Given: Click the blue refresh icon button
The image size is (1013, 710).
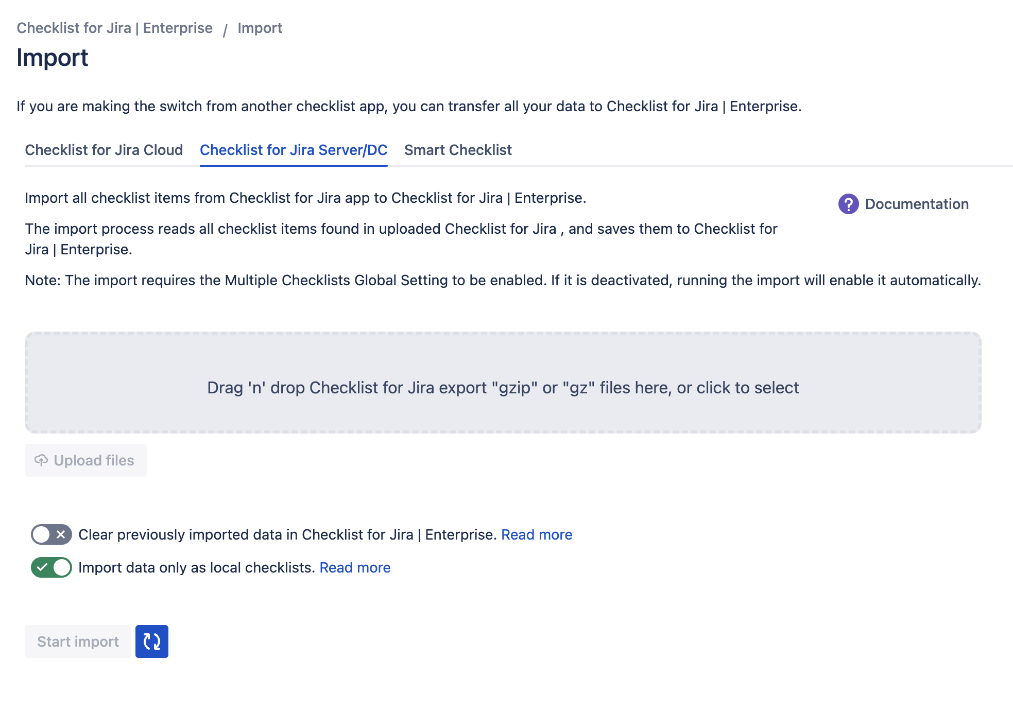Looking at the screenshot, I should (x=151, y=642).
